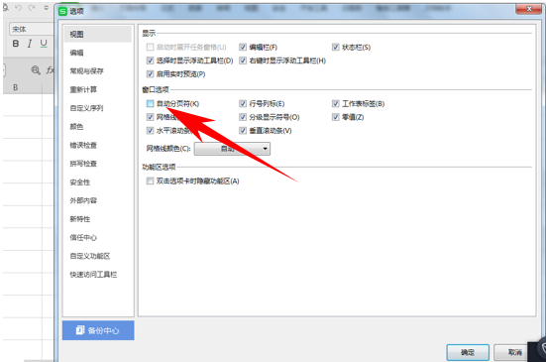Toggle the 网格线 checkbox

coord(150,117)
